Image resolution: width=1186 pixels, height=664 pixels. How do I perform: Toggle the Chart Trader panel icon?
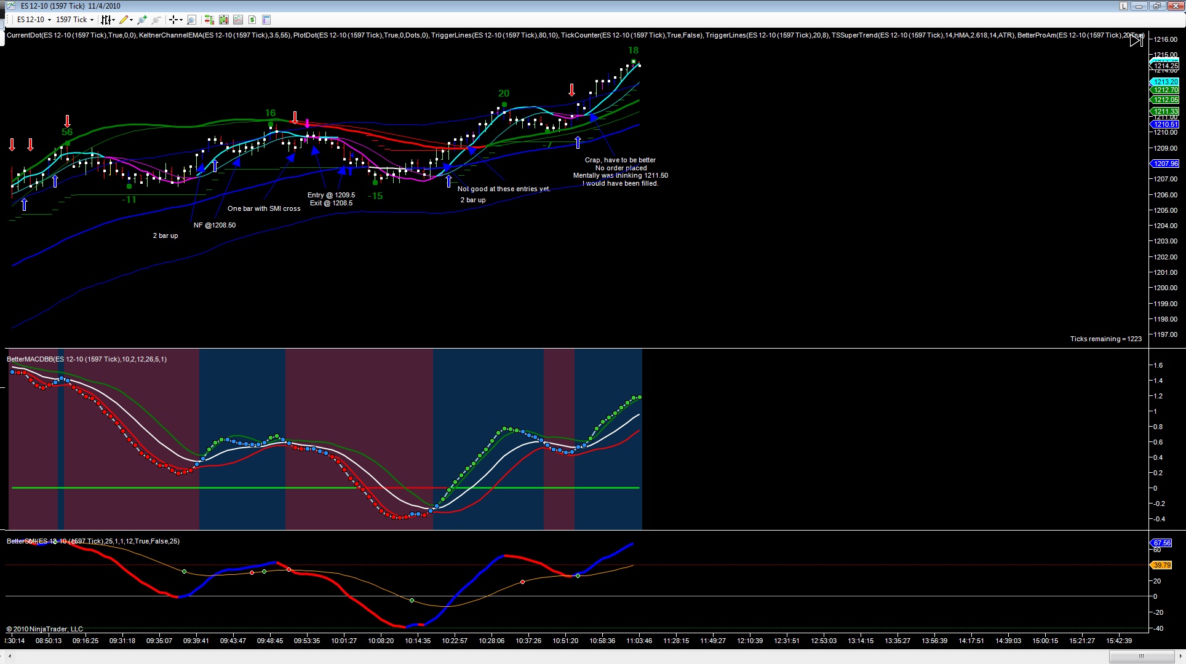[209, 20]
